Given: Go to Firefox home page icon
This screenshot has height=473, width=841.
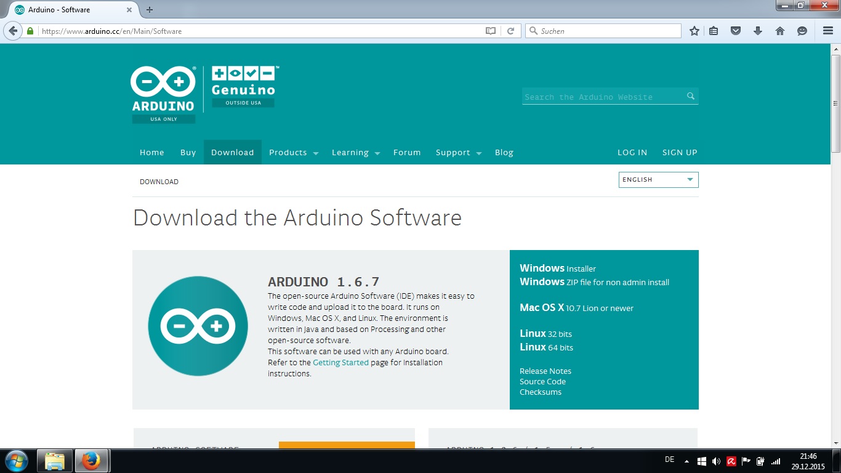Looking at the screenshot, I should (x=780, y=31).
